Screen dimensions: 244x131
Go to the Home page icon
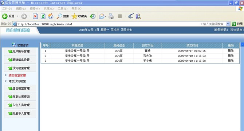click(51, 16)
